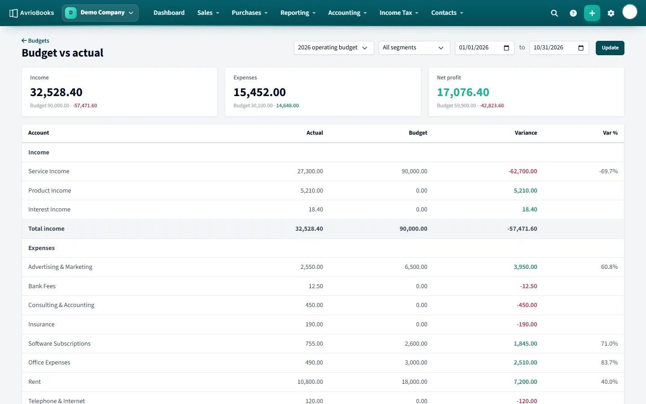Click the Total income actual 32,528.40
646x404 pixels.
point(309,229)
